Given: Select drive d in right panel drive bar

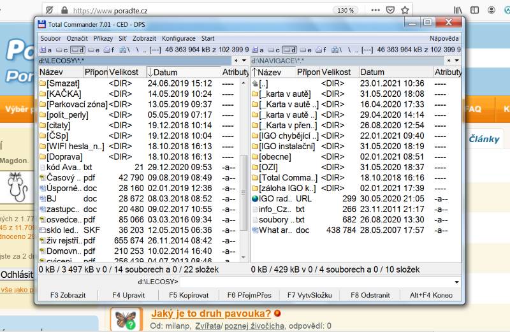Looking at the screenshot, I should (289, 50).
